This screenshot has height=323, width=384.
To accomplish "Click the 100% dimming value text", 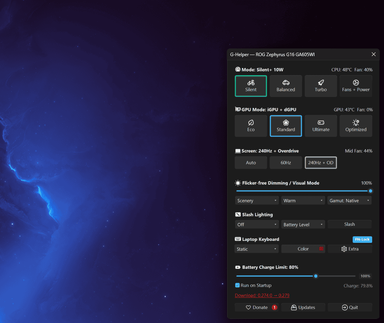I will [x=366, y=183].
